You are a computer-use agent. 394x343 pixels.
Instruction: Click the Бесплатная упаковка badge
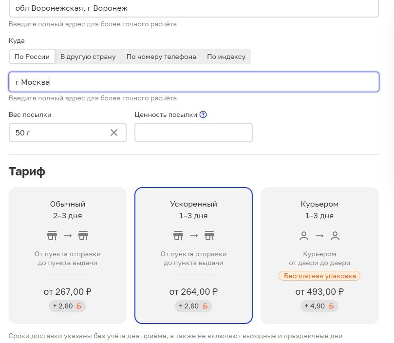pos(319,276)
